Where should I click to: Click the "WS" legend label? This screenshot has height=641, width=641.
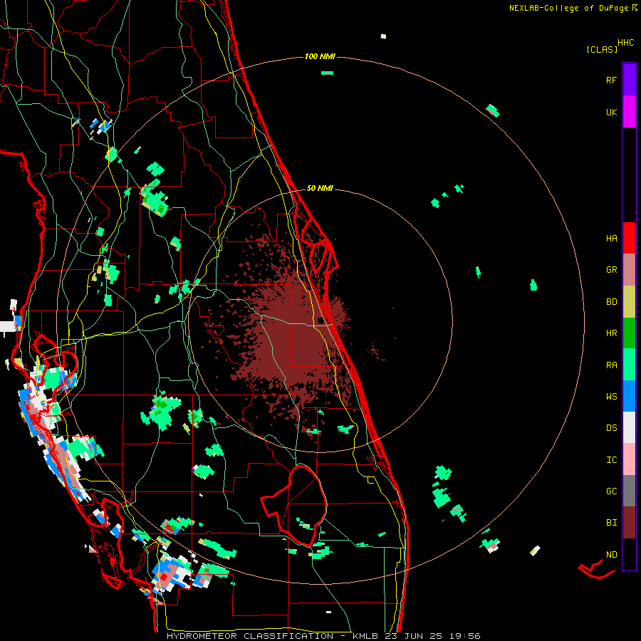pos(611,396)
